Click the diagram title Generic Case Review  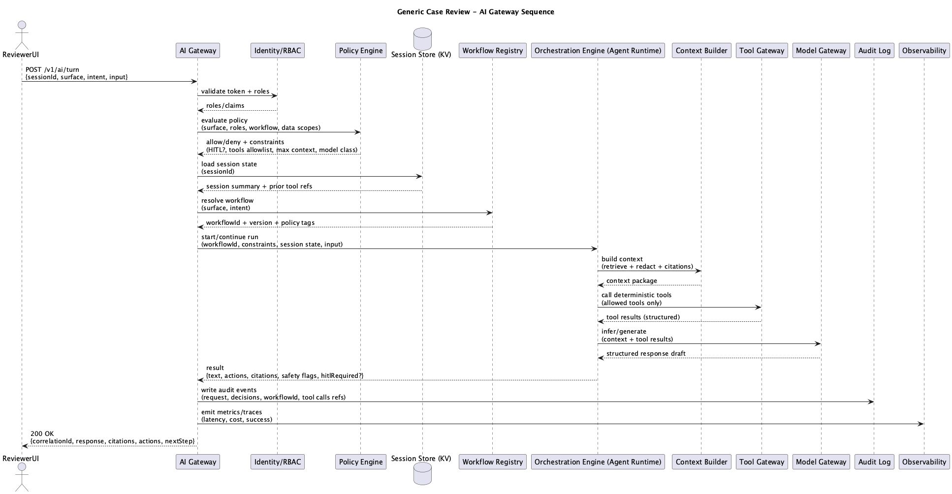click(x=476, y=11)
